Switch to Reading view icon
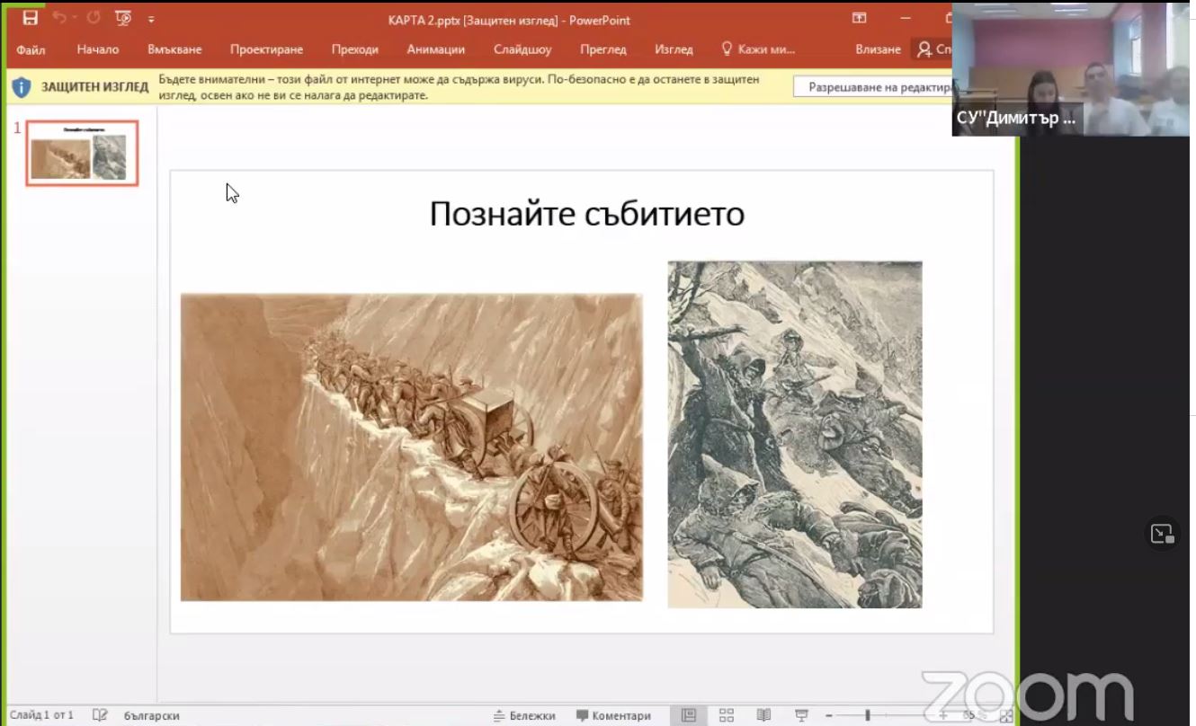This screenshot has width=1196, height=726. 763,715
